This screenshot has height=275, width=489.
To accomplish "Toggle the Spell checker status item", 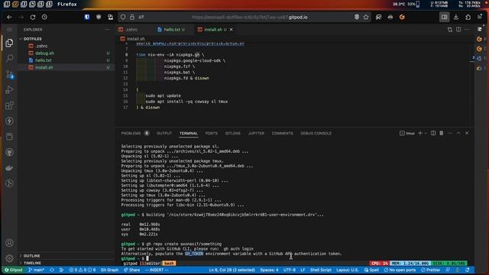I will (x=371, y=270).
